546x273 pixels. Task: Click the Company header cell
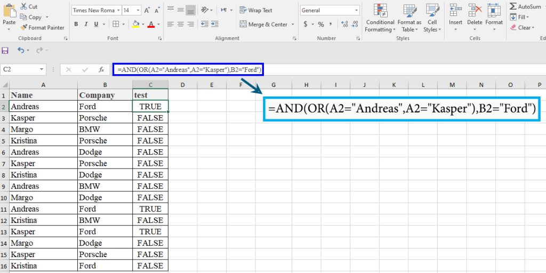(x=105, y=95)
